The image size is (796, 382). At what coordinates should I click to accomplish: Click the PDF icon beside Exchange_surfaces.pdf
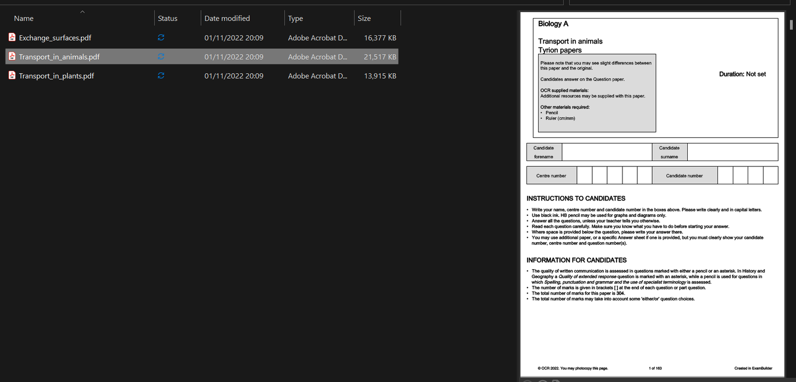(12, 38)
